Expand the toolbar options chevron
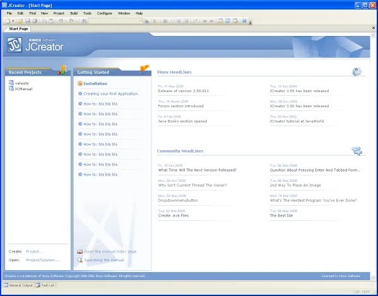 (251, 23)
